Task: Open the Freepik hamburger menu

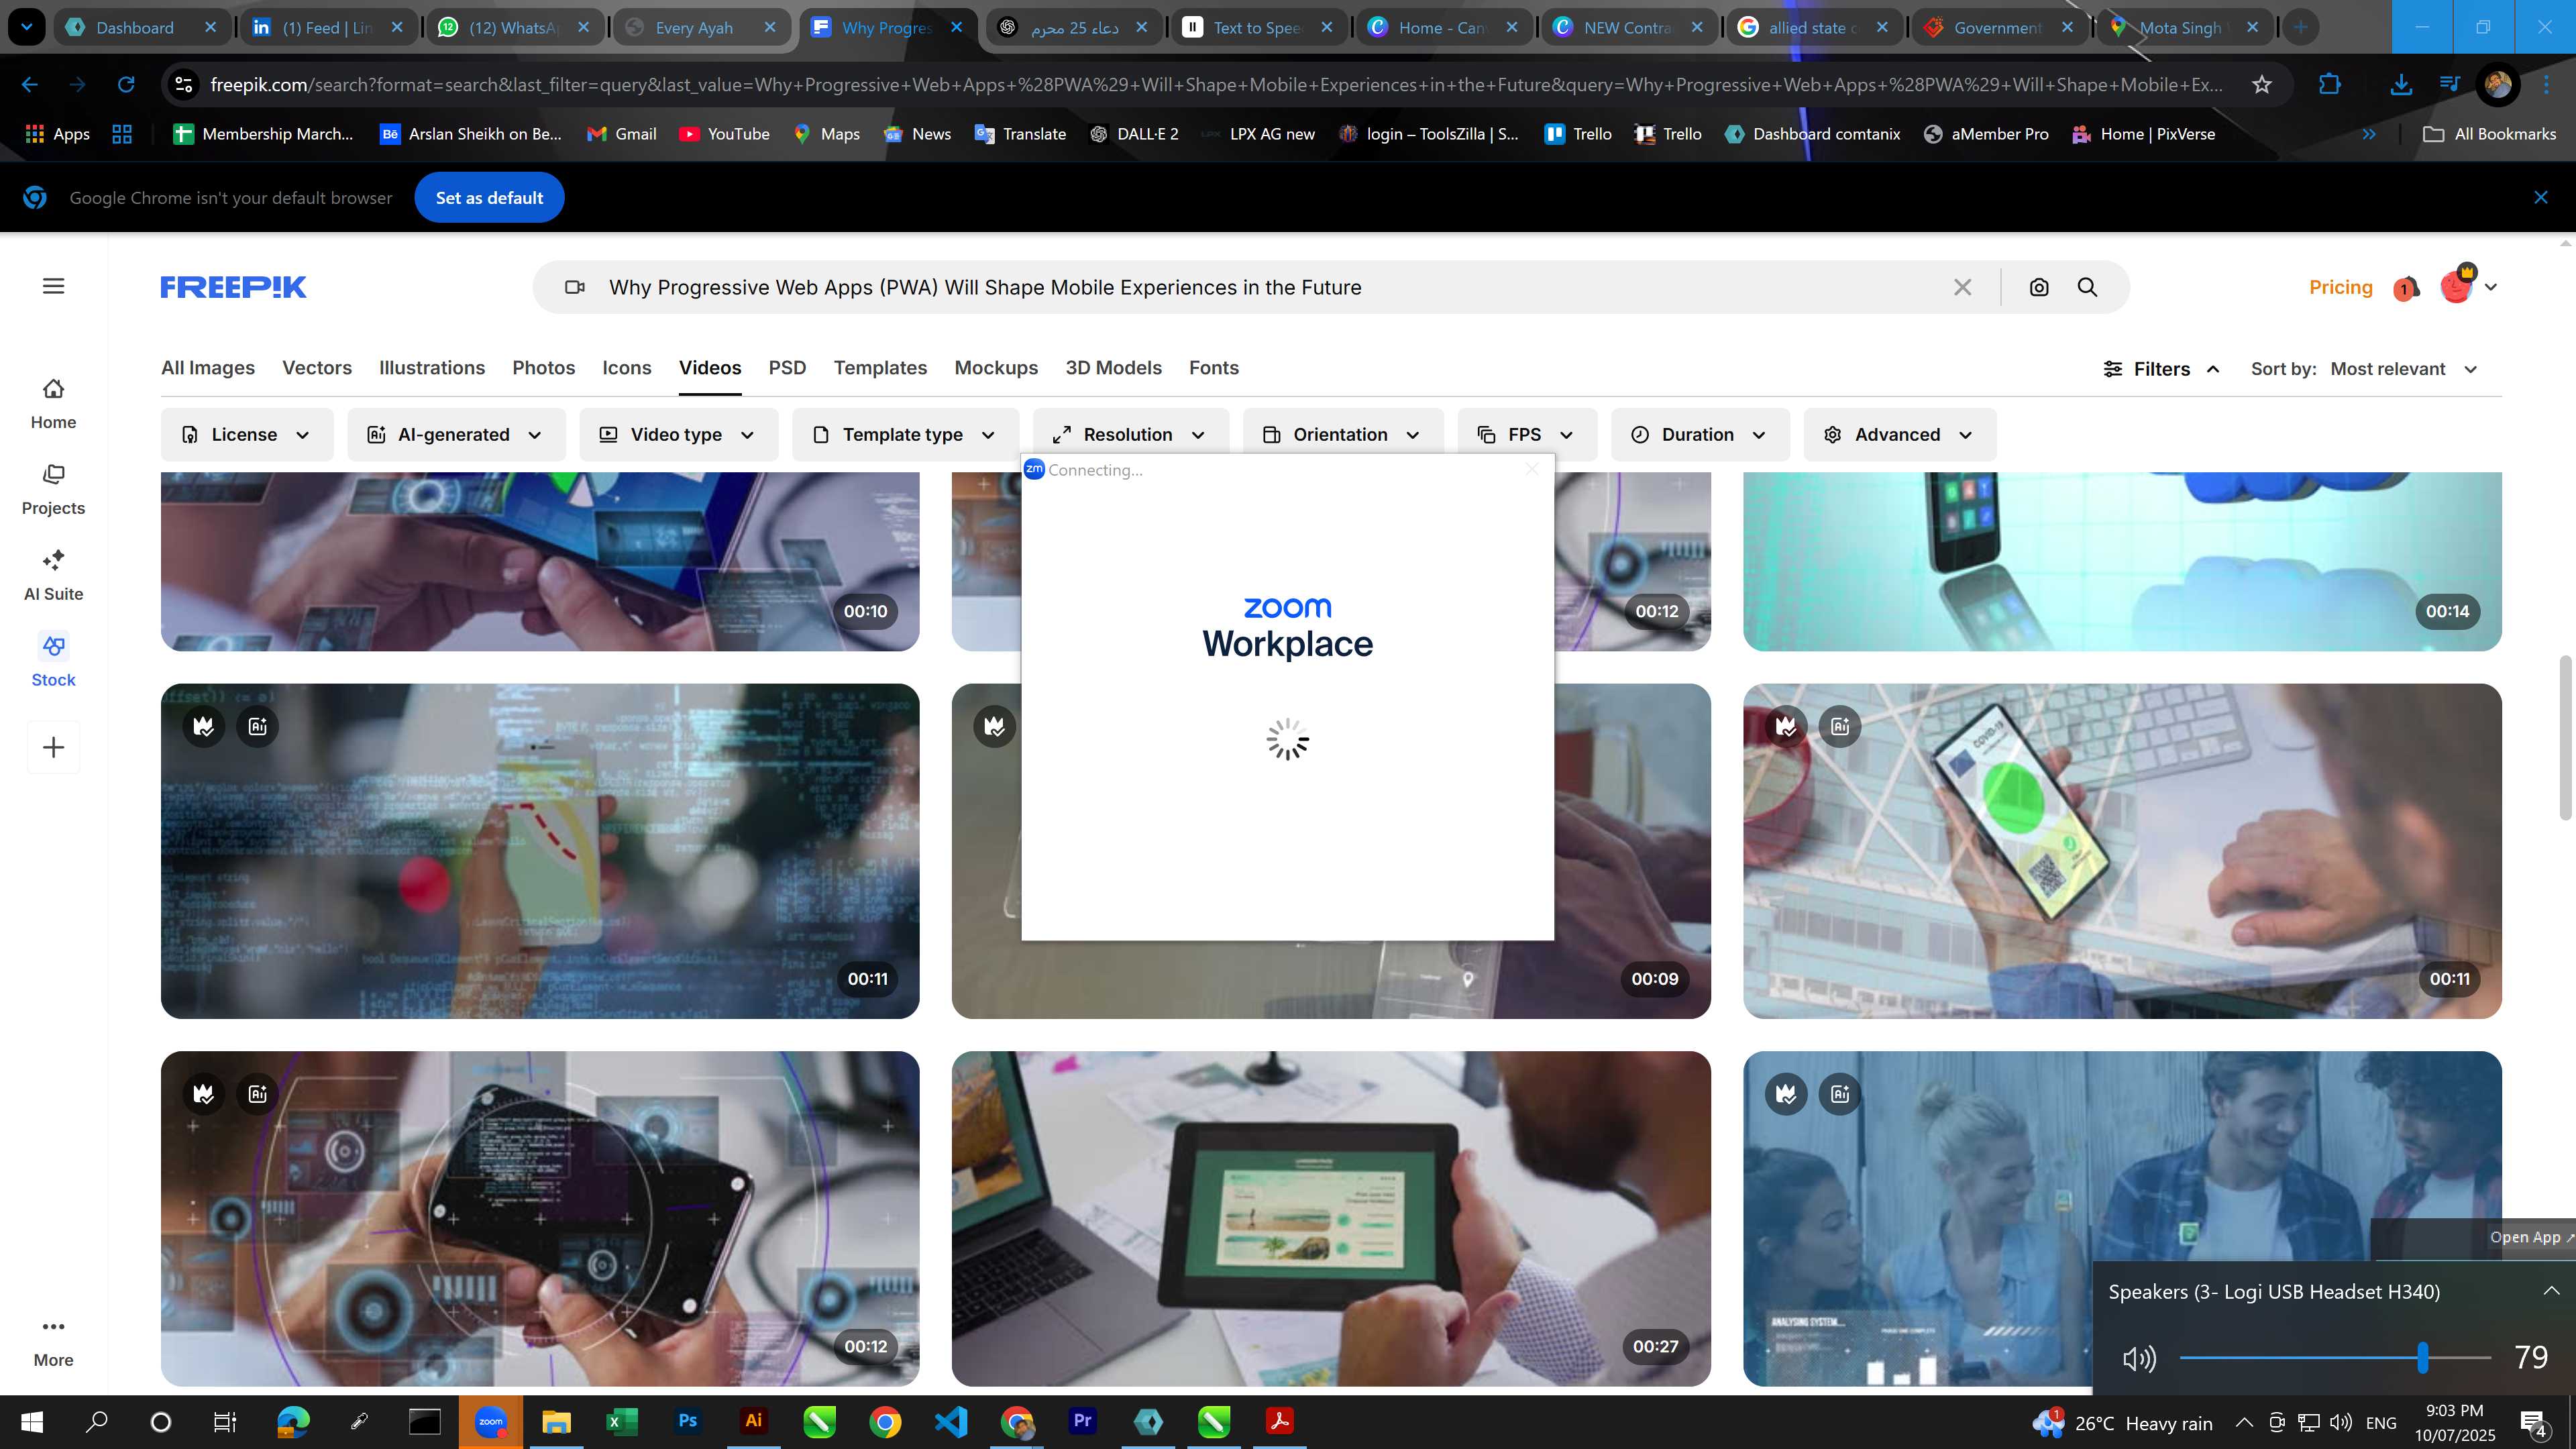Action: click(54, 287)
